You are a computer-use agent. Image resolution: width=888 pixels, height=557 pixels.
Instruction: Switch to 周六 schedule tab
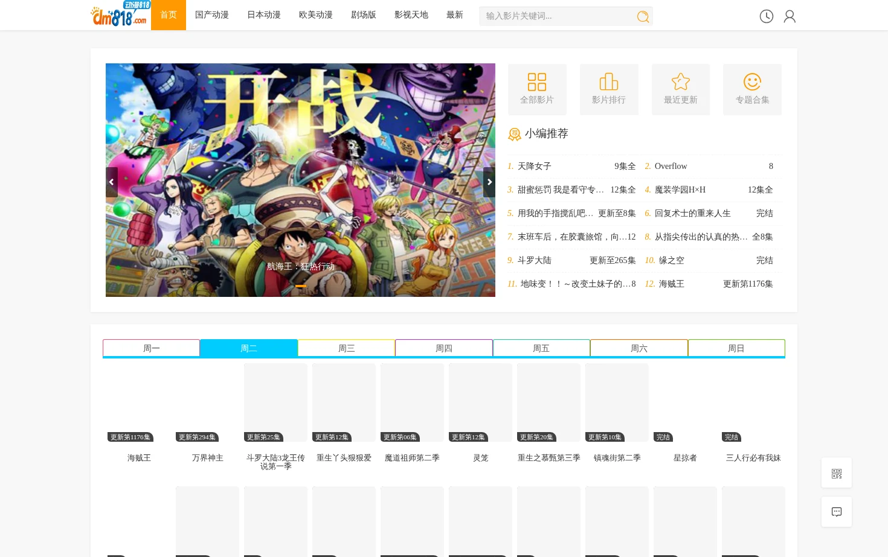639,348
